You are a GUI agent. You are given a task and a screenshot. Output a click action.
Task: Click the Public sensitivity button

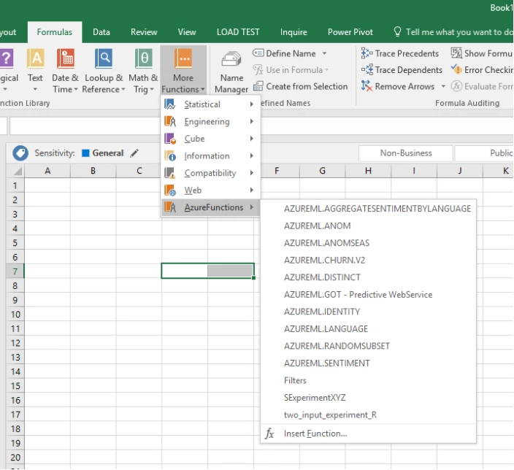(x=485, y=153)
